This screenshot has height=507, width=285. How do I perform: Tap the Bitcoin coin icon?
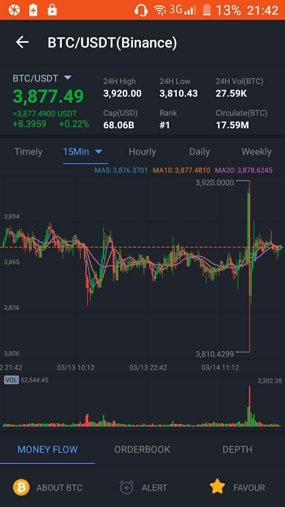pyautogui.click(x=21, y=487)
